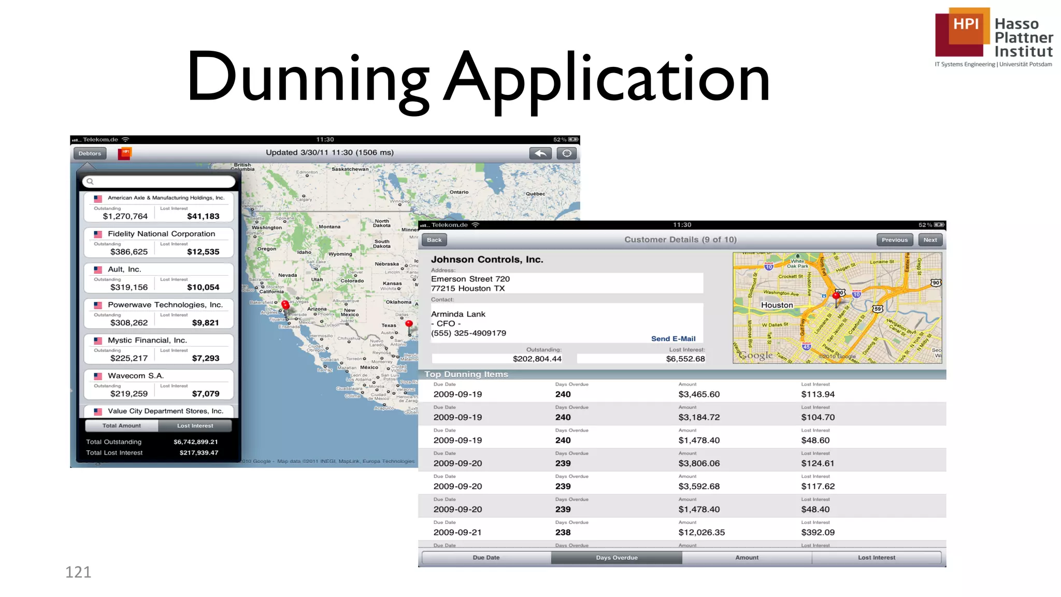Click the back arrow icon above map
The image size is (1061, 597).
540,153
